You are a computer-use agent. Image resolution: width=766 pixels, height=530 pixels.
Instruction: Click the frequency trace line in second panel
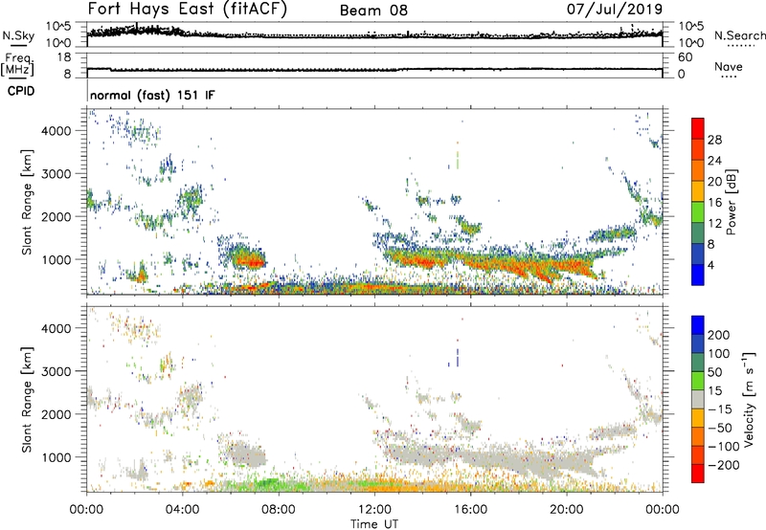click(374, 69)
